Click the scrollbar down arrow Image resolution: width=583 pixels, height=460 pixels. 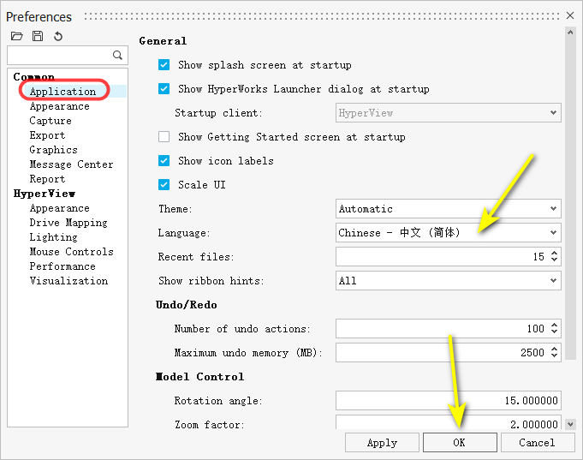tap(570, 424)
